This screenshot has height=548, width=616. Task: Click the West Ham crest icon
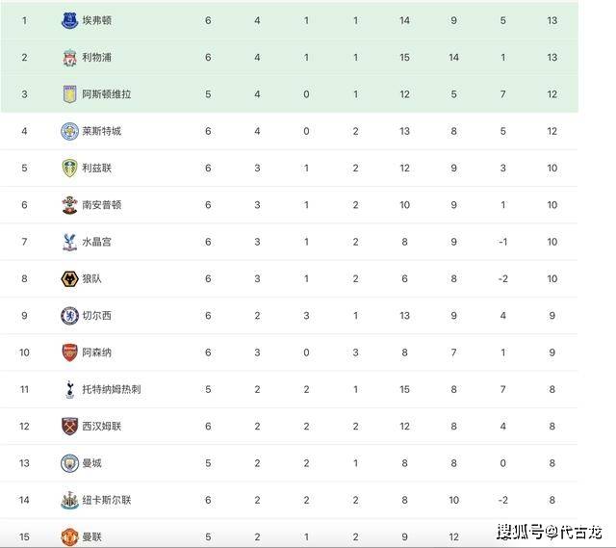pos(70,427)
